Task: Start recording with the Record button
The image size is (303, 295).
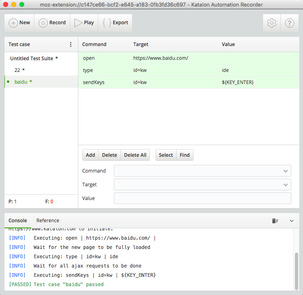Action: [52, 23]
